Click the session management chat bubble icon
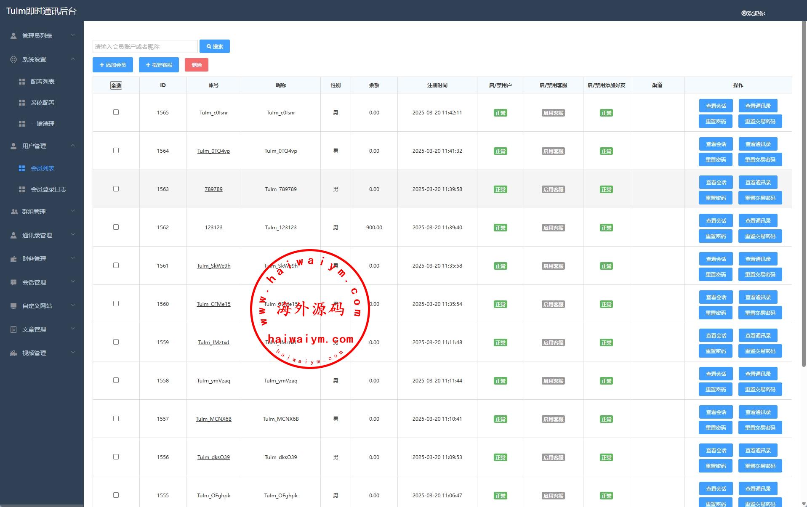The image size is (807, 507). pyautogui.click(x=13, y=282)
